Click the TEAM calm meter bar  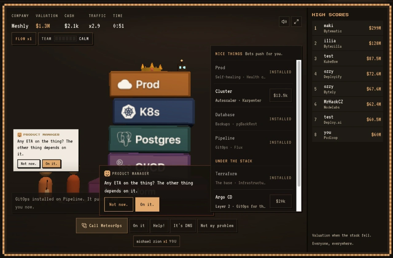click(65, 39)
